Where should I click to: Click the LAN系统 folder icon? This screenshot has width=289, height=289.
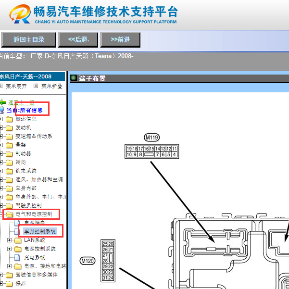(x=18, y=240)
